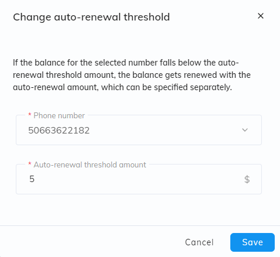The height and width of the screenshot is (257, 280).
Task: Open the Phone number select box
Action: (139, 130)
